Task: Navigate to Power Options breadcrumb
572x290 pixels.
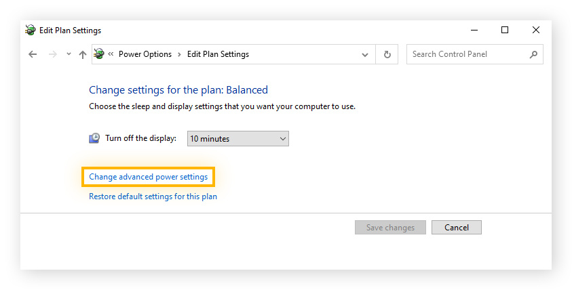Action: (145, 54)
